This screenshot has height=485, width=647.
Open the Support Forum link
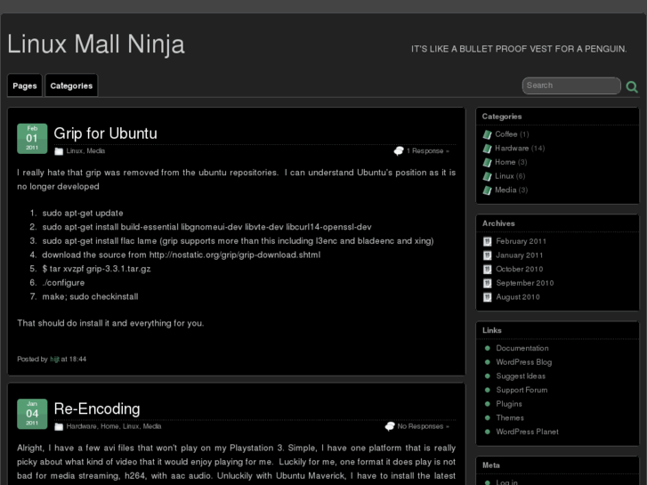[522, 390]
